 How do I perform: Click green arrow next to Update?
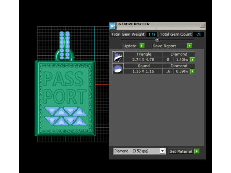pos(142,46)
